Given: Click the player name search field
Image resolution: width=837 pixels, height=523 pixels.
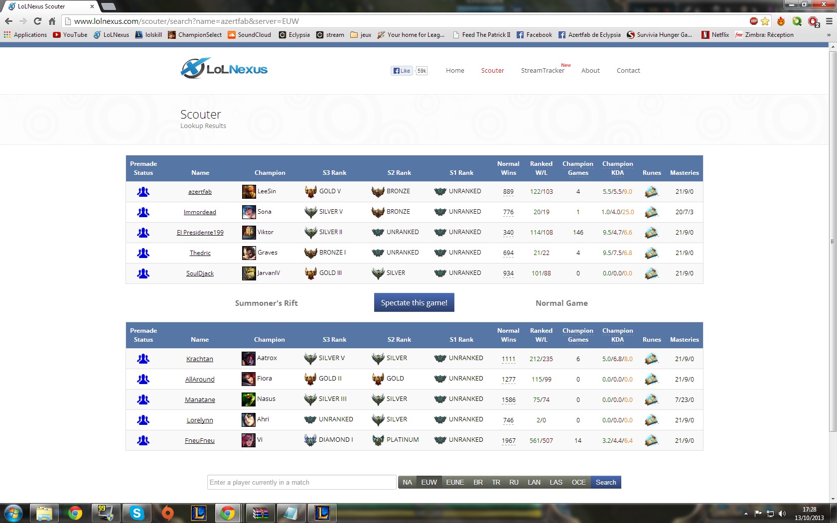Looking at the screenshot, I should [302, 482].
